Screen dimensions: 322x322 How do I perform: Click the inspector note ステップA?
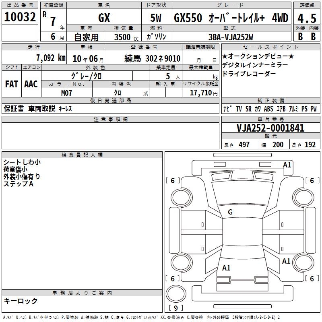[18, 184]
